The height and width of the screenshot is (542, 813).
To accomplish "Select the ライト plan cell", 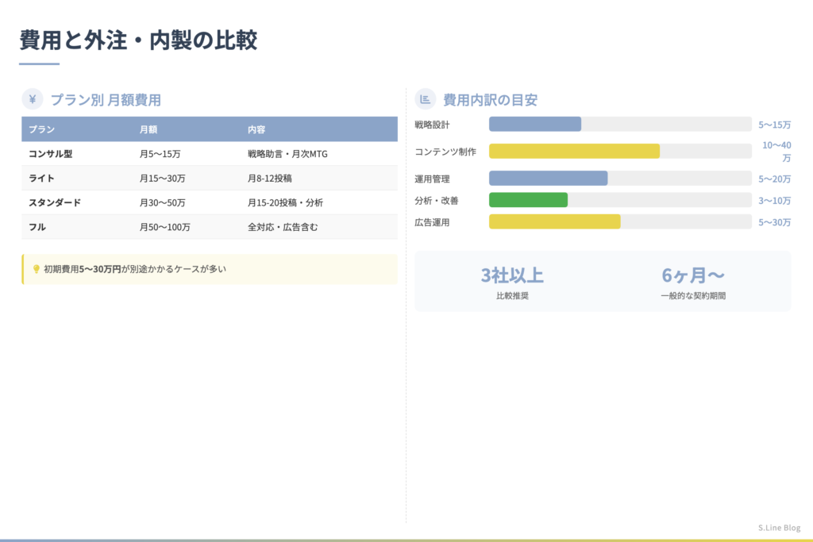I will [41, 179].
